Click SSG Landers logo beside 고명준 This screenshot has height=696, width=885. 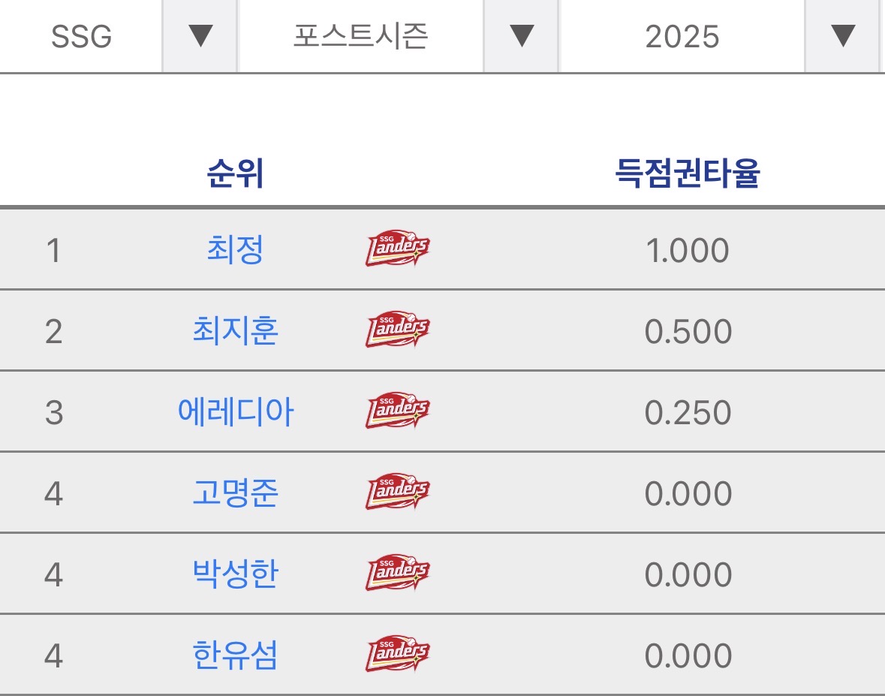pyautogui.click(x=397, y=493)
